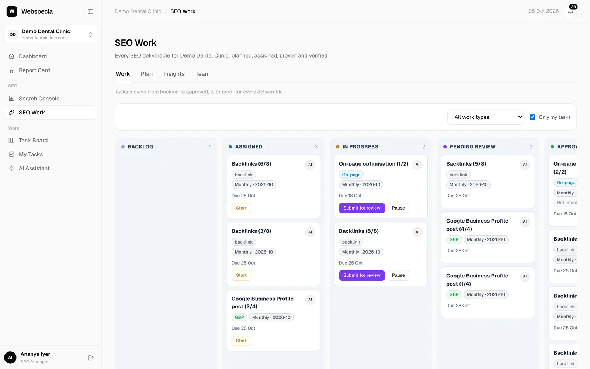Screen dimensions: 590x369
Task: Open the Team tab
Action: (x=202, y=74)
